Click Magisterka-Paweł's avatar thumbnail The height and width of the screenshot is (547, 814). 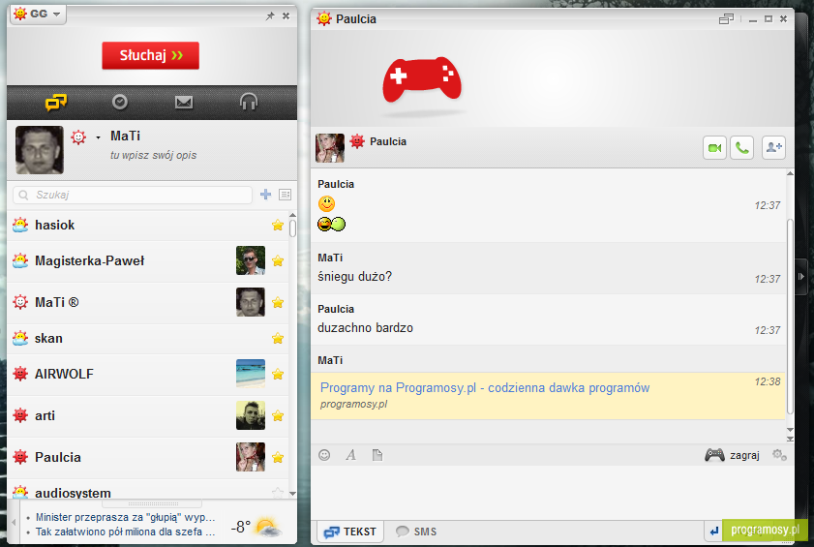[251, 260]
